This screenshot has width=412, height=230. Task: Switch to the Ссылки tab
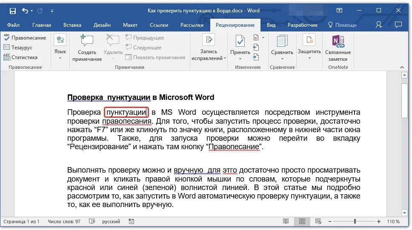point(159,25)
